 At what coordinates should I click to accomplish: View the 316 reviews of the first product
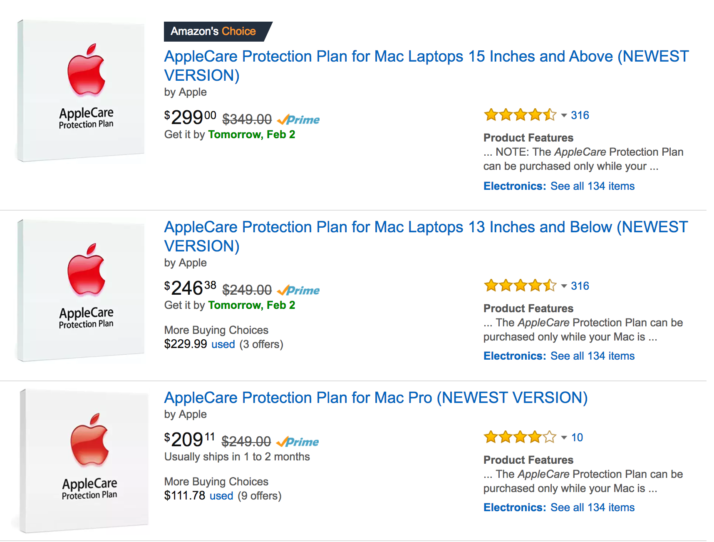pyautogui.click(x=580, y=115)
